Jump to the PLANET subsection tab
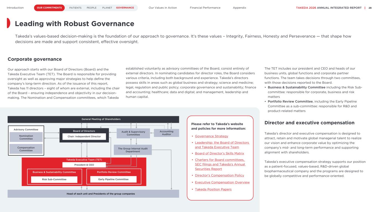Image resolution: width=377 pixels, height=212 pixels. [x=107, y=8]
